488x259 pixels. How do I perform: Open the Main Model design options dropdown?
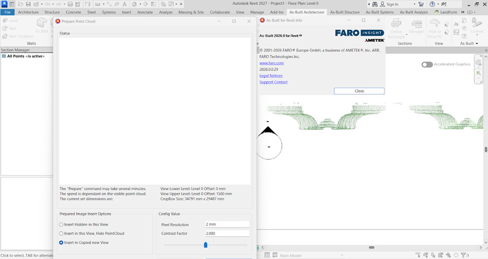(x=342, y=256)
